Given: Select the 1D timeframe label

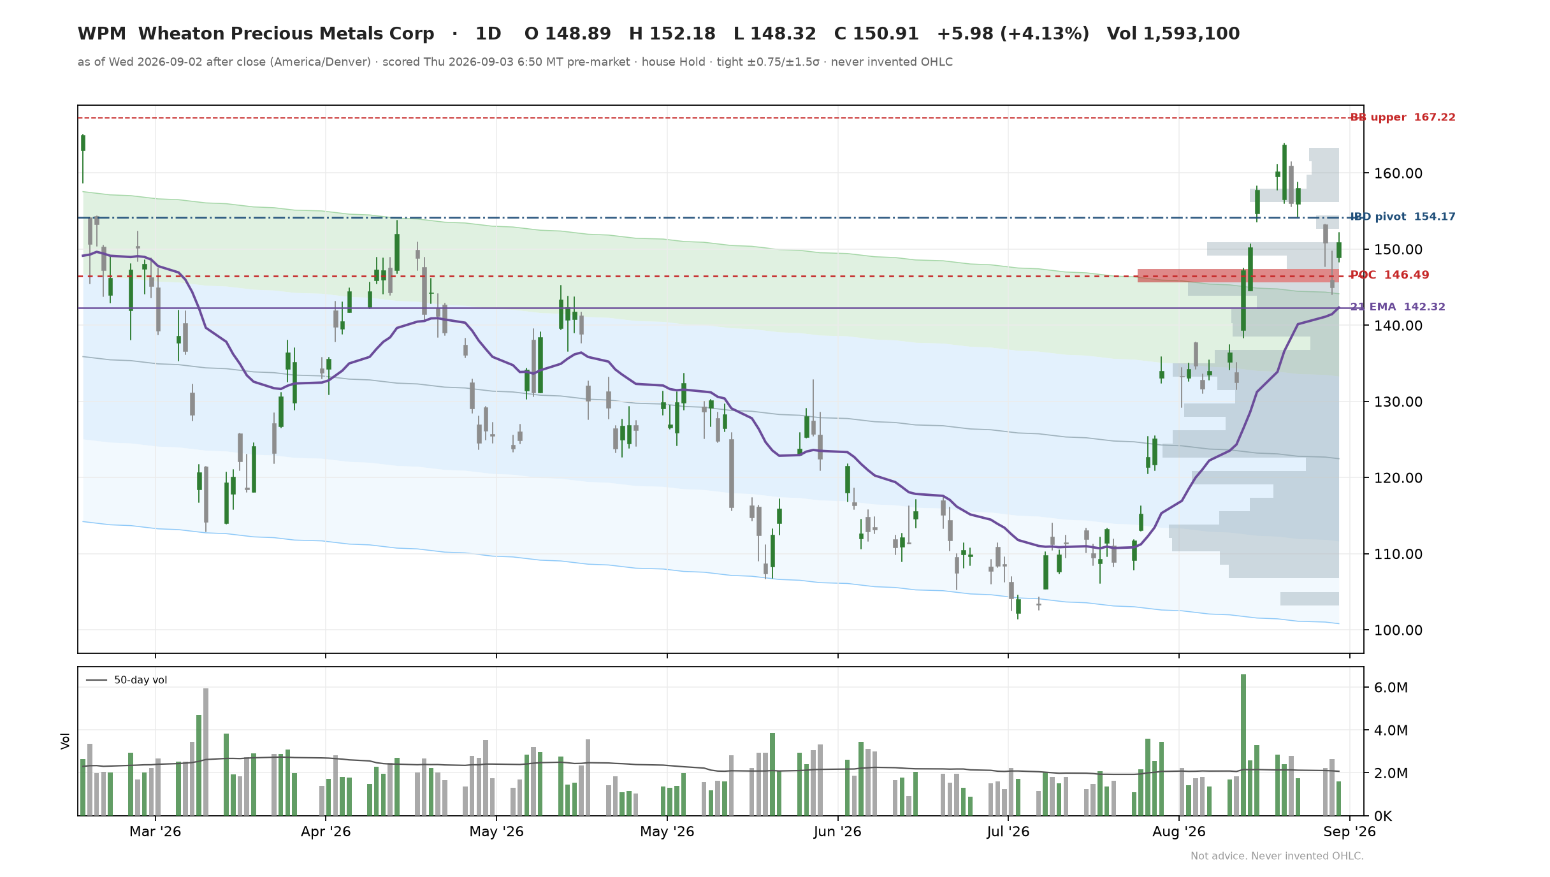Looking at the screenshot, I should tap(488, 34).
